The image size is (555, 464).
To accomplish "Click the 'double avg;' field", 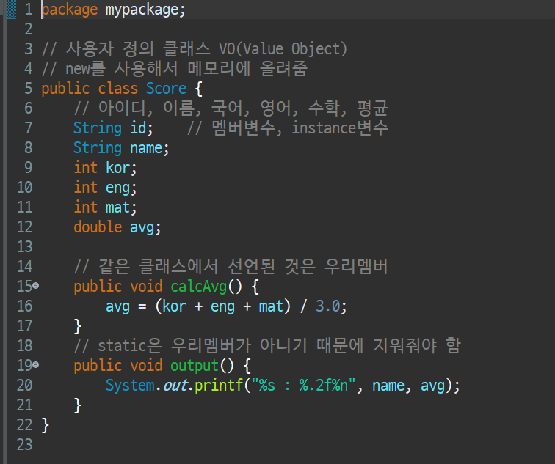I will click(x=117, y=227).
